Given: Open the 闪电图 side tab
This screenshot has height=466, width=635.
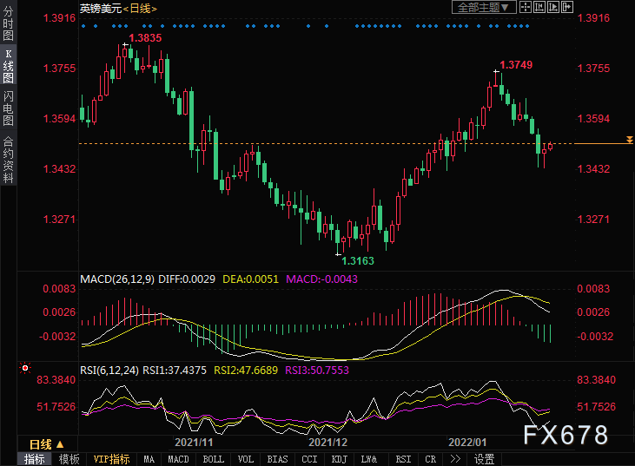Looking at the screenshot, I should click(x=8, y=108).
